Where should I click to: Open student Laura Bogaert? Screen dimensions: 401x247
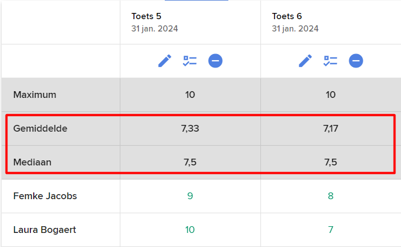click(x=45, y=230)
